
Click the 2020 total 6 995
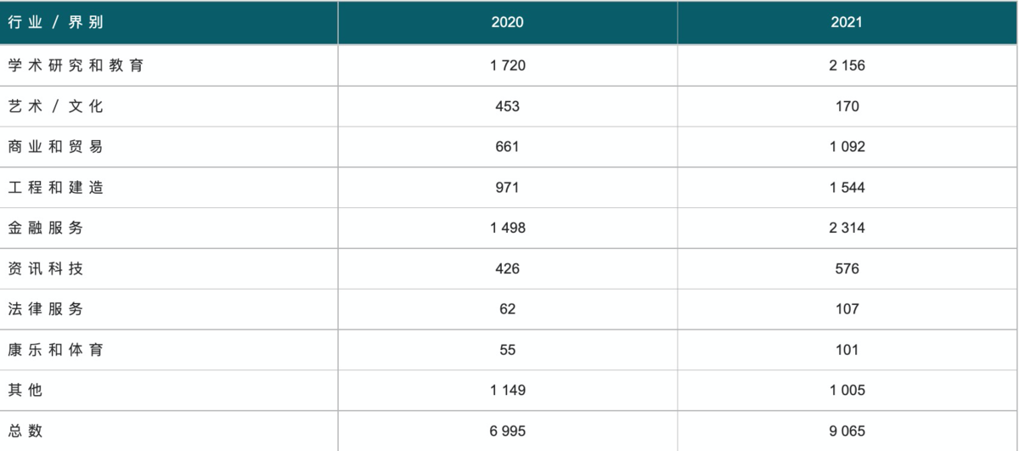point(508,431)
